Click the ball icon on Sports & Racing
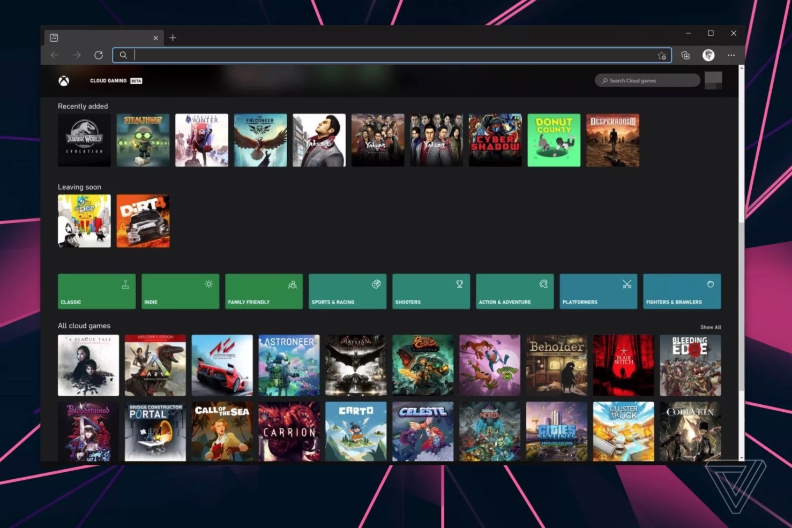 click(376, 284)
